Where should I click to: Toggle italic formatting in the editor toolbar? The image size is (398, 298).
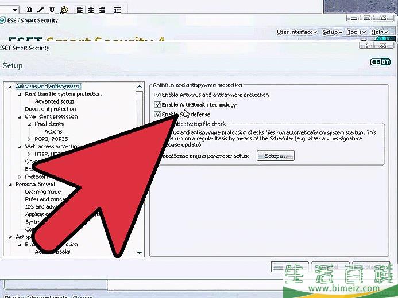point(41,10)
